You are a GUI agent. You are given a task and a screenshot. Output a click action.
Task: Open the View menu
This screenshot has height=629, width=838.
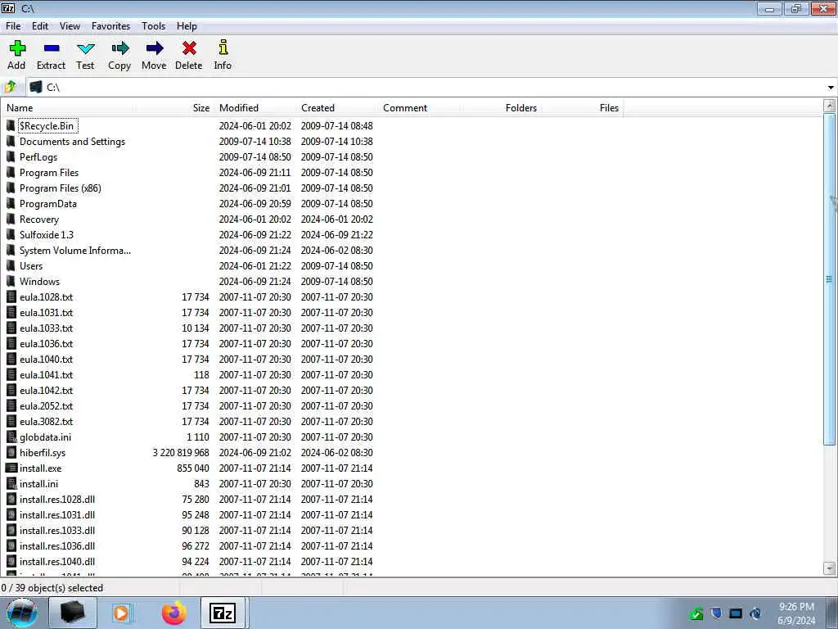coord(70,26)
